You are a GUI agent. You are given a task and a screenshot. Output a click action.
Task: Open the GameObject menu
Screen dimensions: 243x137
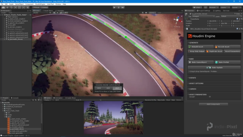click(x=19, y=4)
